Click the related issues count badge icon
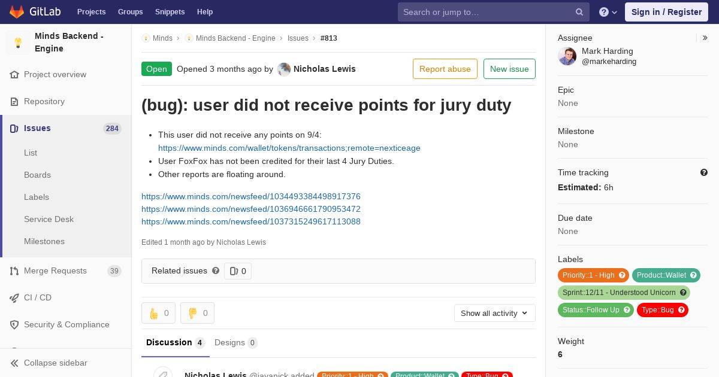The height and width of the screenshot is (377, 719). click(238, 271)
